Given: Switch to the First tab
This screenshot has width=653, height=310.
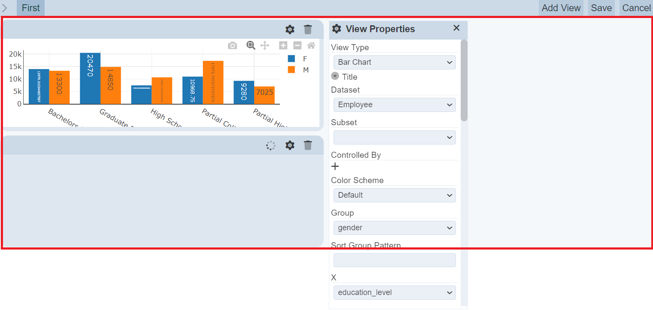Looking at the screenshot, I should 30,8.
